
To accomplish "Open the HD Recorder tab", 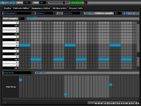I will (x=60, y=8).
